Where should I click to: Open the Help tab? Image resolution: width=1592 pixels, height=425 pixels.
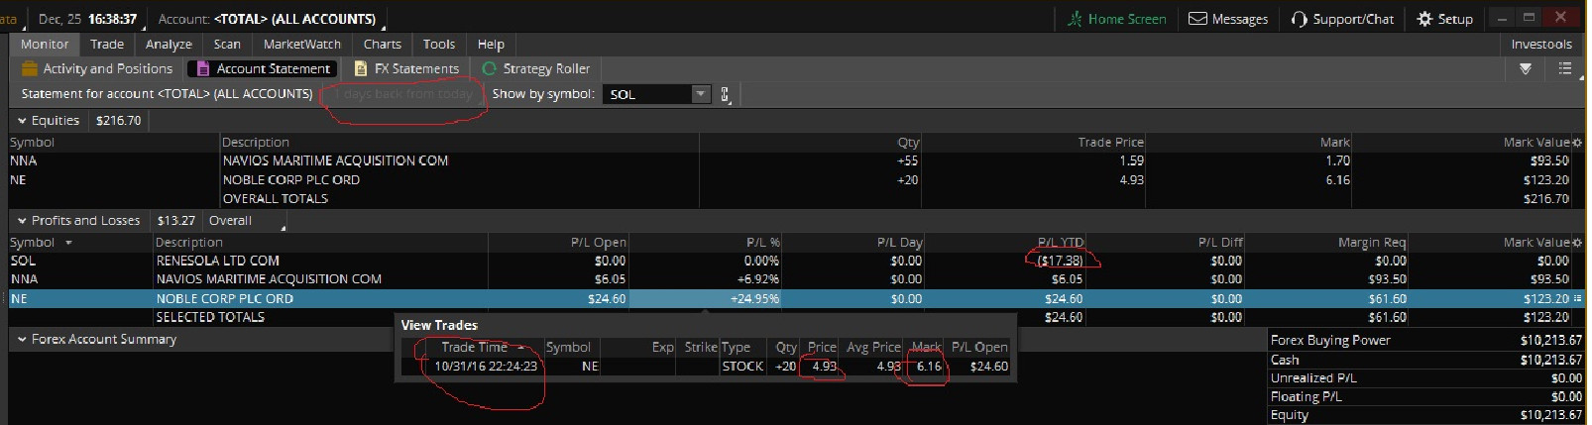tap(491, 44)
